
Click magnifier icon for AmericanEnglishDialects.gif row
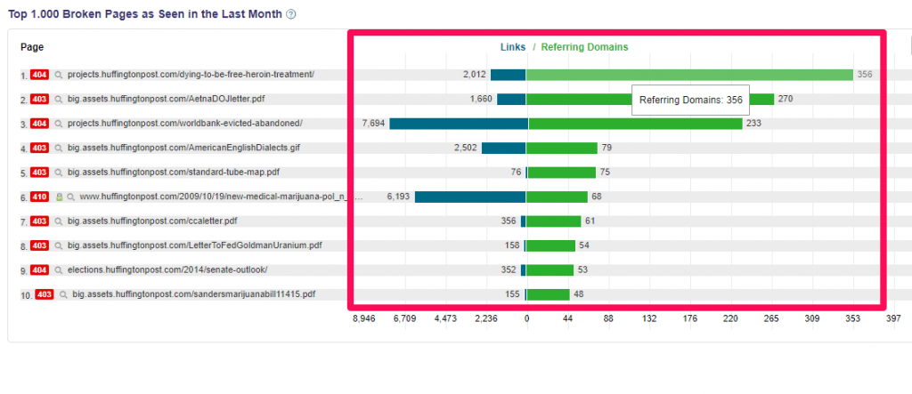tap(58, 148)
